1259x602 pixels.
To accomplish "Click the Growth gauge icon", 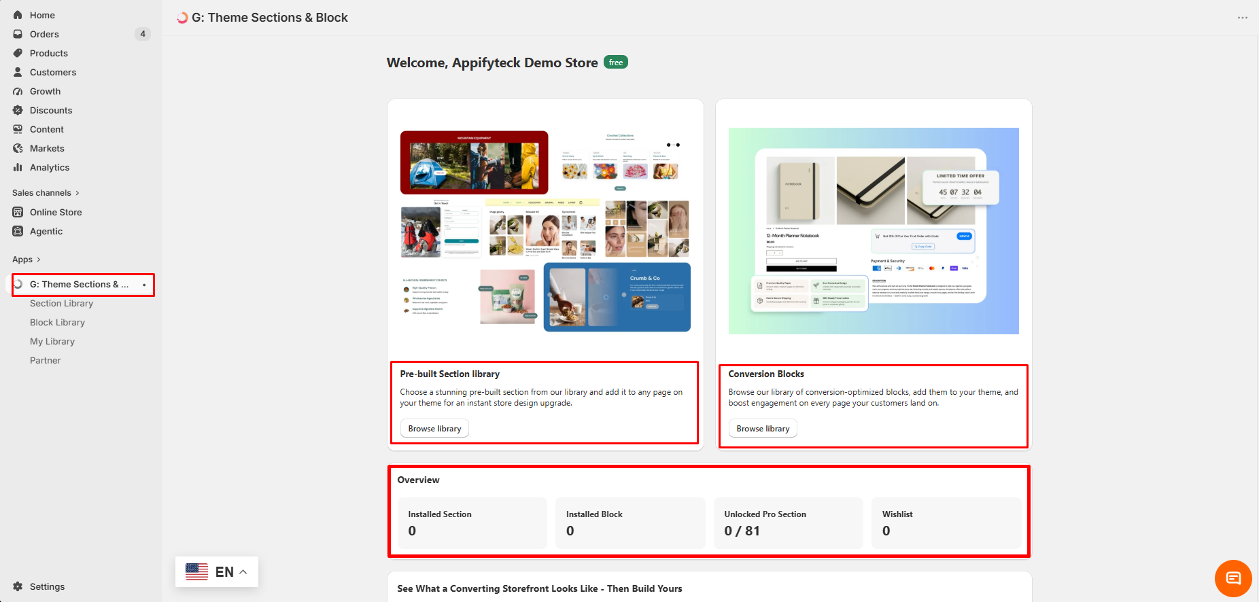I will tap(18, 91).
